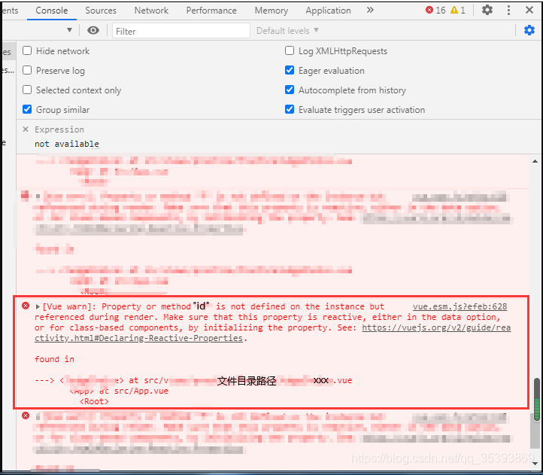
Task: Enable the Preserve log checkbox
Action: click(x=27, y=70)
